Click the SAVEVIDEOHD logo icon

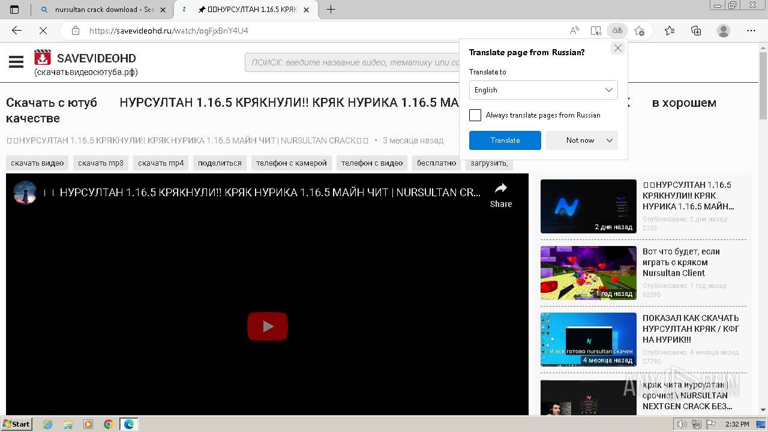click(x=43, y=58)
